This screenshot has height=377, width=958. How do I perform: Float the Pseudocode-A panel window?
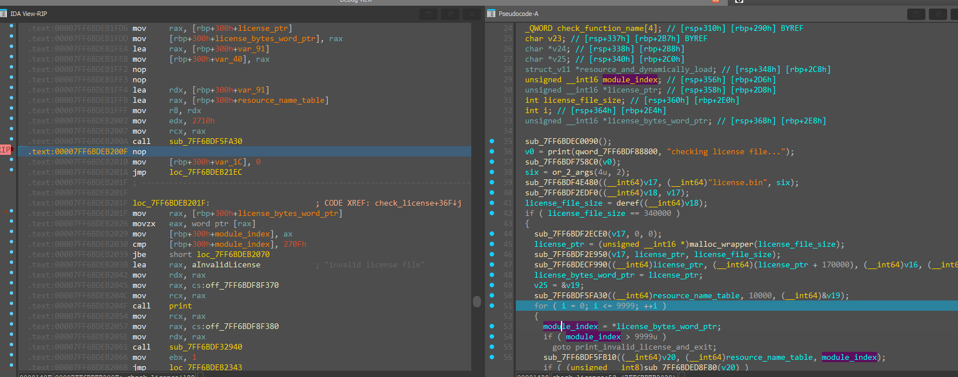point(937,14)
